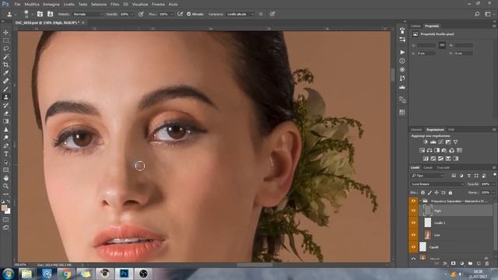Select the Gradient tool
498x280 pixels.
pyautogui.click(x=5, y=121)
